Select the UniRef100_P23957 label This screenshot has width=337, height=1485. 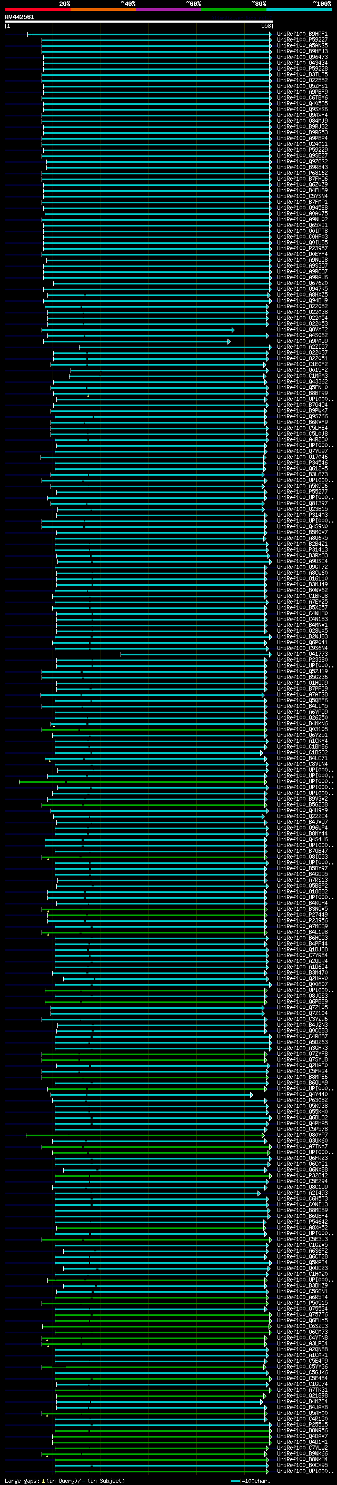coord(302,249)
